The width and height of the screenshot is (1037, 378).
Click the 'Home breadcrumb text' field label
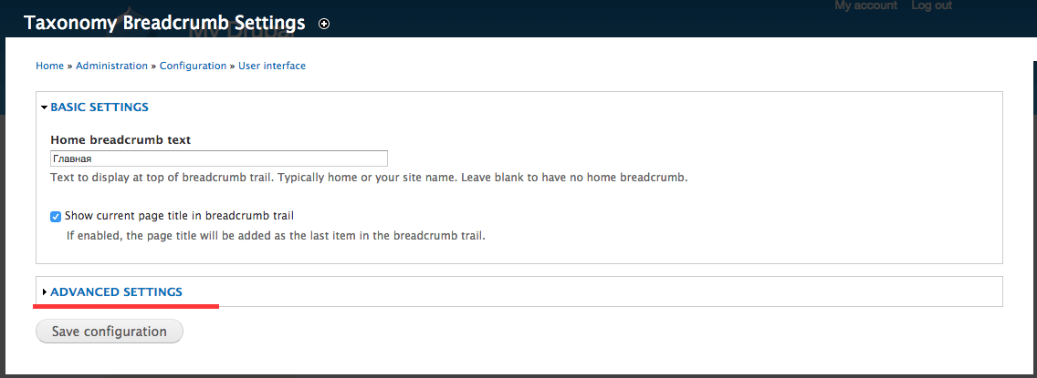[120, 140]
